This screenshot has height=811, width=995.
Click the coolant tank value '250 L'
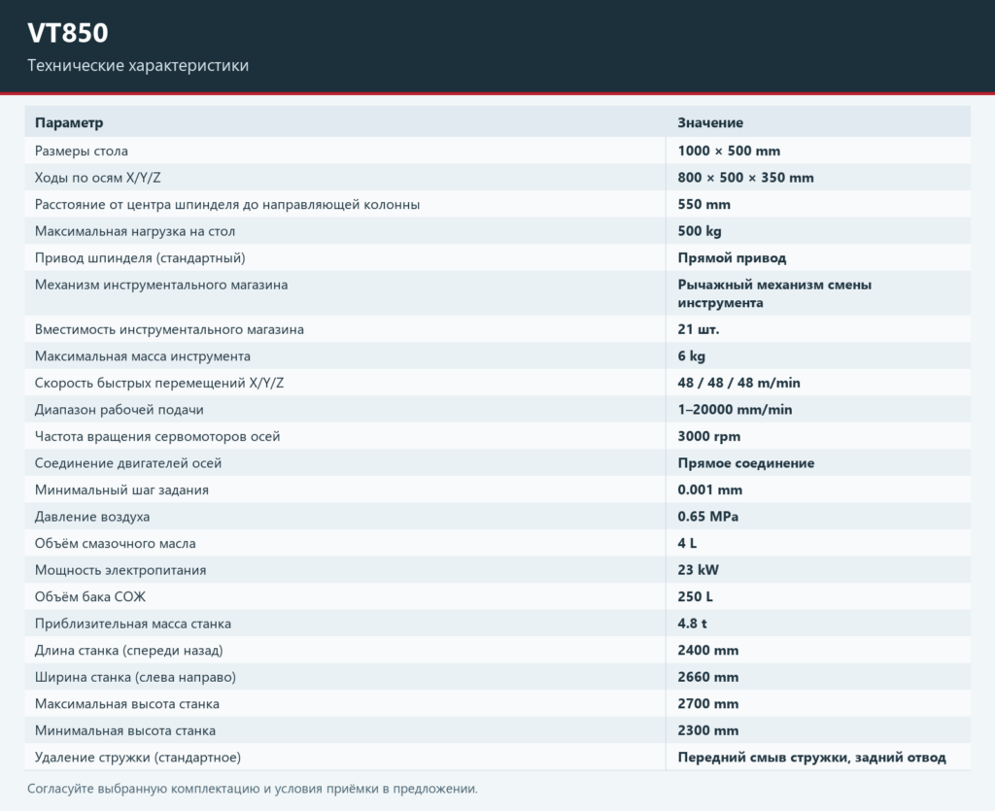coord(695,596)
